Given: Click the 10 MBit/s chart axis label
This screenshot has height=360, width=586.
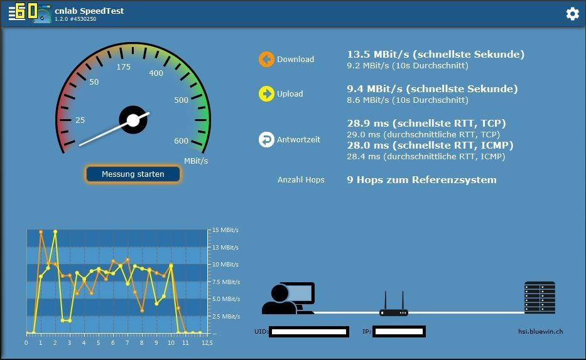Looking at the screenshot, I should pyautogui.click(x=225, y=265).
